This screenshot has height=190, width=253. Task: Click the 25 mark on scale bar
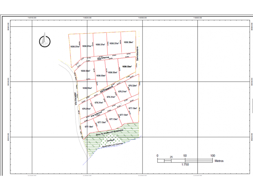171,157
